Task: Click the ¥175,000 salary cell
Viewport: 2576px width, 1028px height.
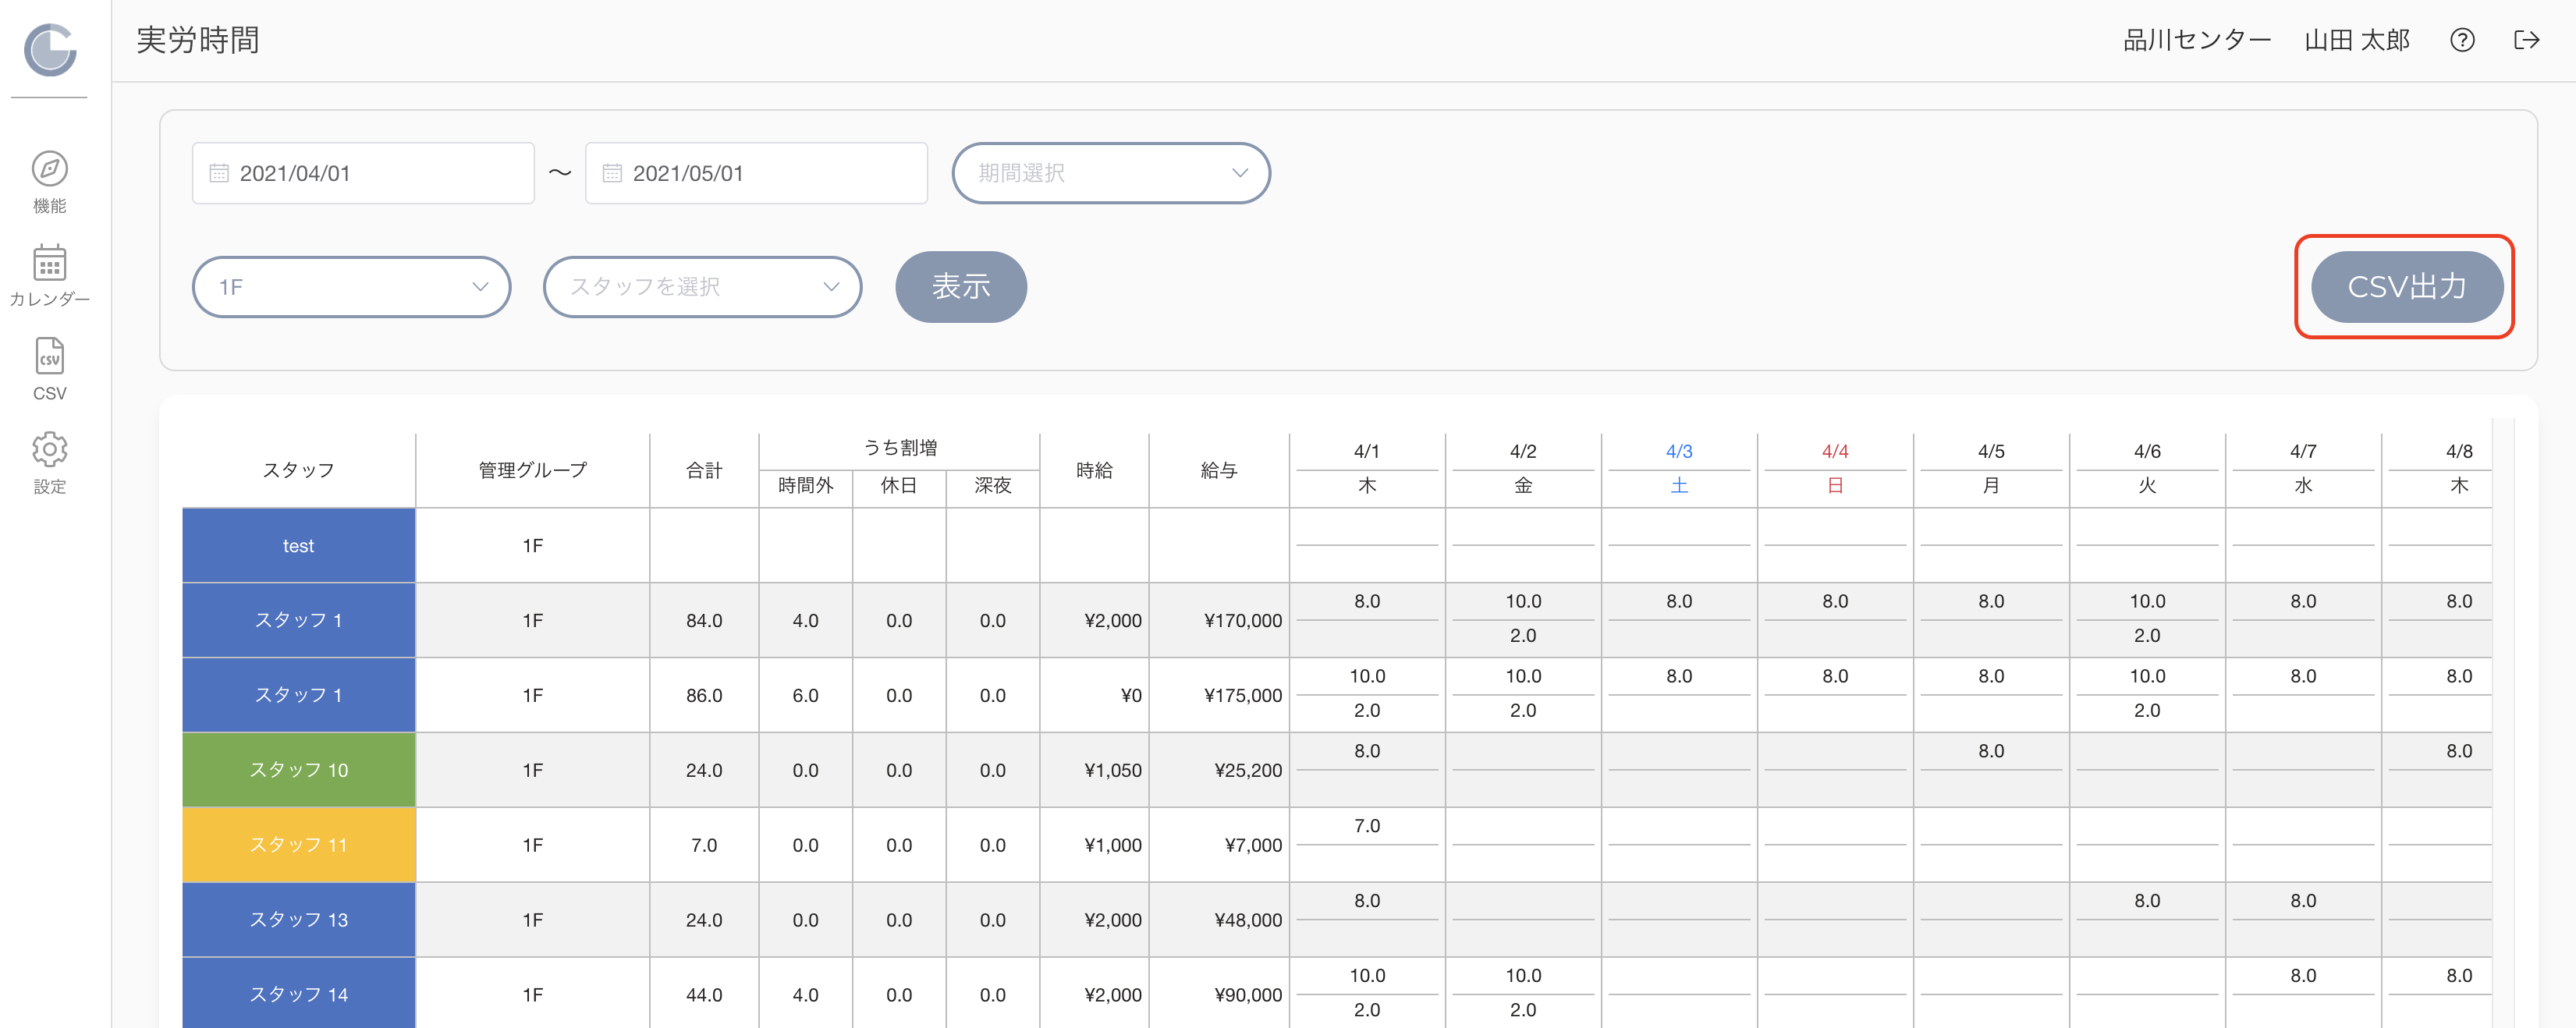Action: click(1219, 695)
